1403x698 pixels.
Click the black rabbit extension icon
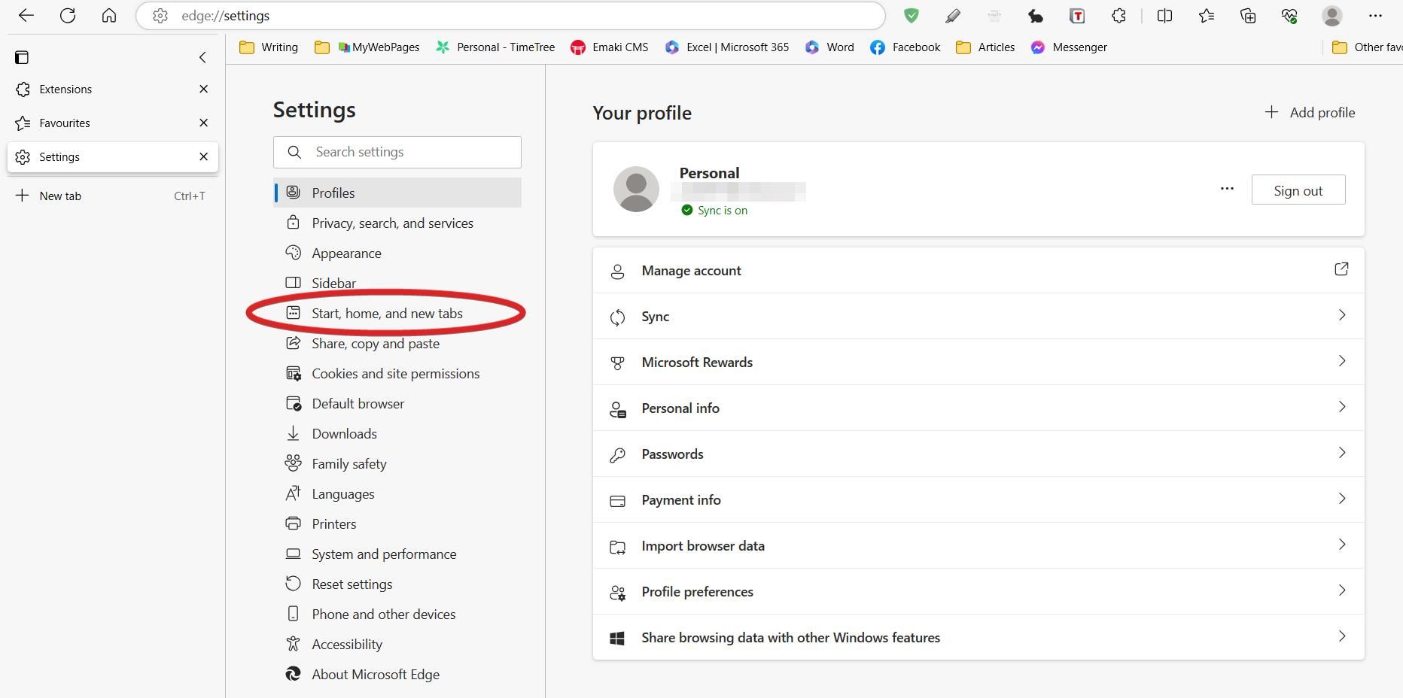(x=1036, y=16)
